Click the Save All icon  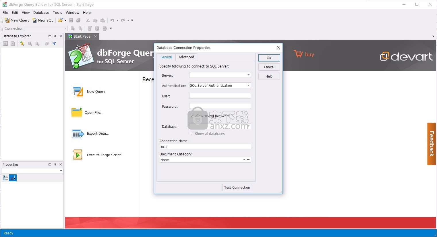click(78, 20)
